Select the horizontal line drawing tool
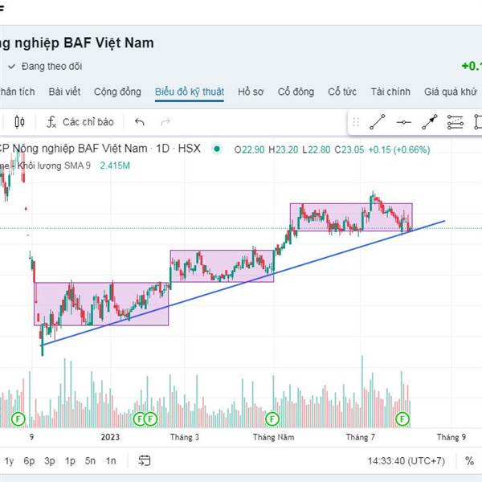Screen dimensions: 482x482 [404, 122]
